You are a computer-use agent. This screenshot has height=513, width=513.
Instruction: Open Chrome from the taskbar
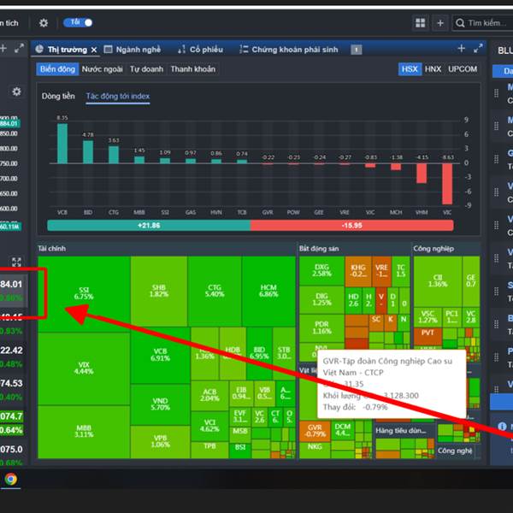(x=11, y=480)
